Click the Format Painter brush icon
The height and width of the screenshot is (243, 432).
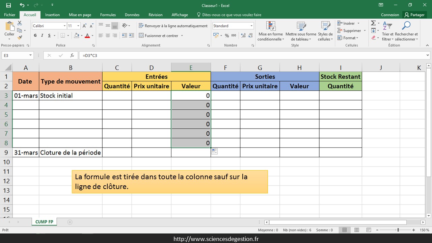click(x=20, y=37)
